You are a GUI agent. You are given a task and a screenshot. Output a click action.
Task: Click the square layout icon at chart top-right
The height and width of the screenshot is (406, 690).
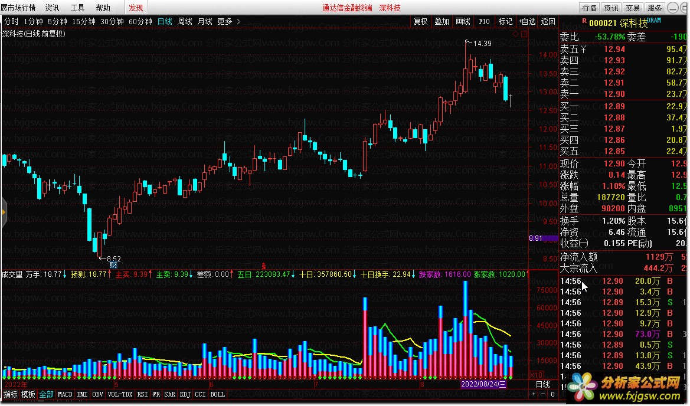[524, 34]
